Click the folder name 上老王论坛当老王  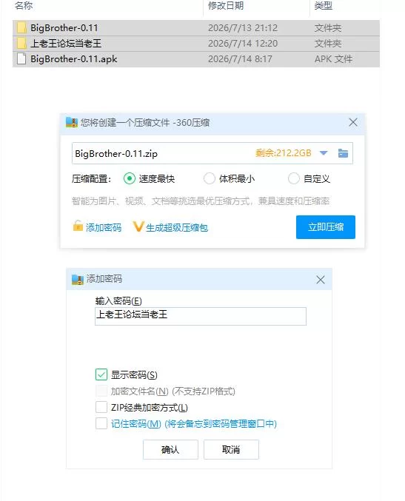(x=66, y=43)
